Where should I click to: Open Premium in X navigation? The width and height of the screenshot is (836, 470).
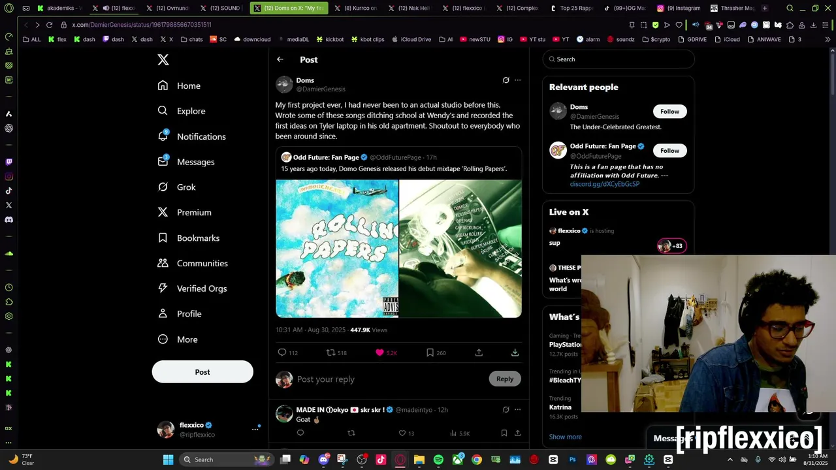(x=185, y=213)
